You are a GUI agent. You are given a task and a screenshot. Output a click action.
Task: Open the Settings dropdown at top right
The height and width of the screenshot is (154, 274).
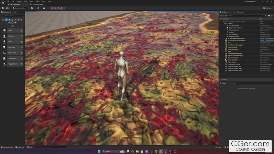(x=267, y=8)
